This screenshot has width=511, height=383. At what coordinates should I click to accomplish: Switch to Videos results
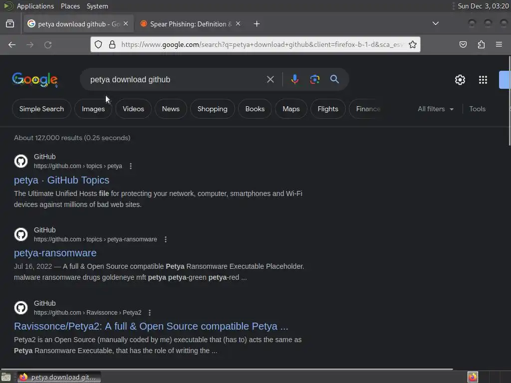[x=133, y=109]
